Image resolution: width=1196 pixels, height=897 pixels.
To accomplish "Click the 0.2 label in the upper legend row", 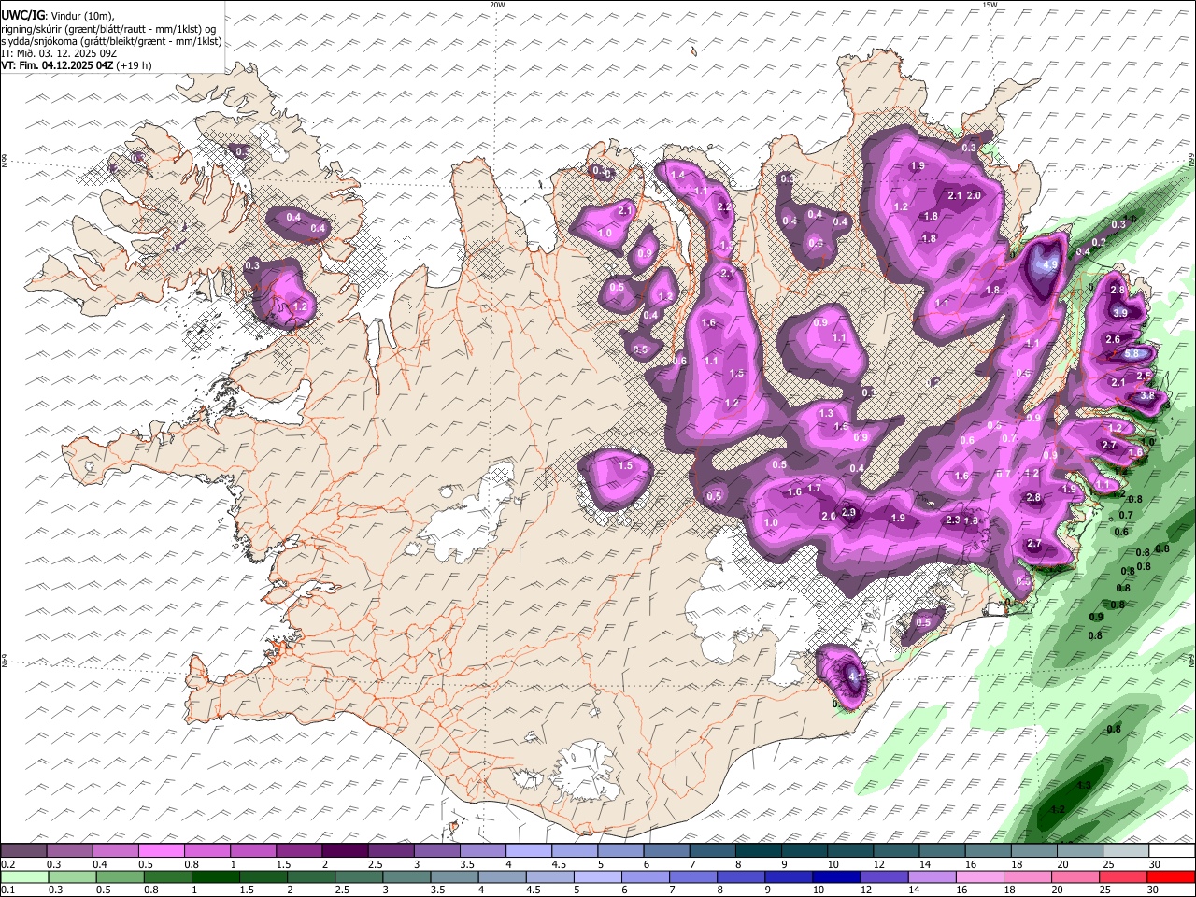I will coord(7,864).
